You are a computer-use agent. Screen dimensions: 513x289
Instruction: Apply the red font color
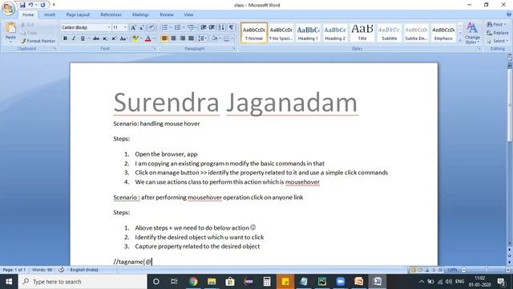coord(147,39)
